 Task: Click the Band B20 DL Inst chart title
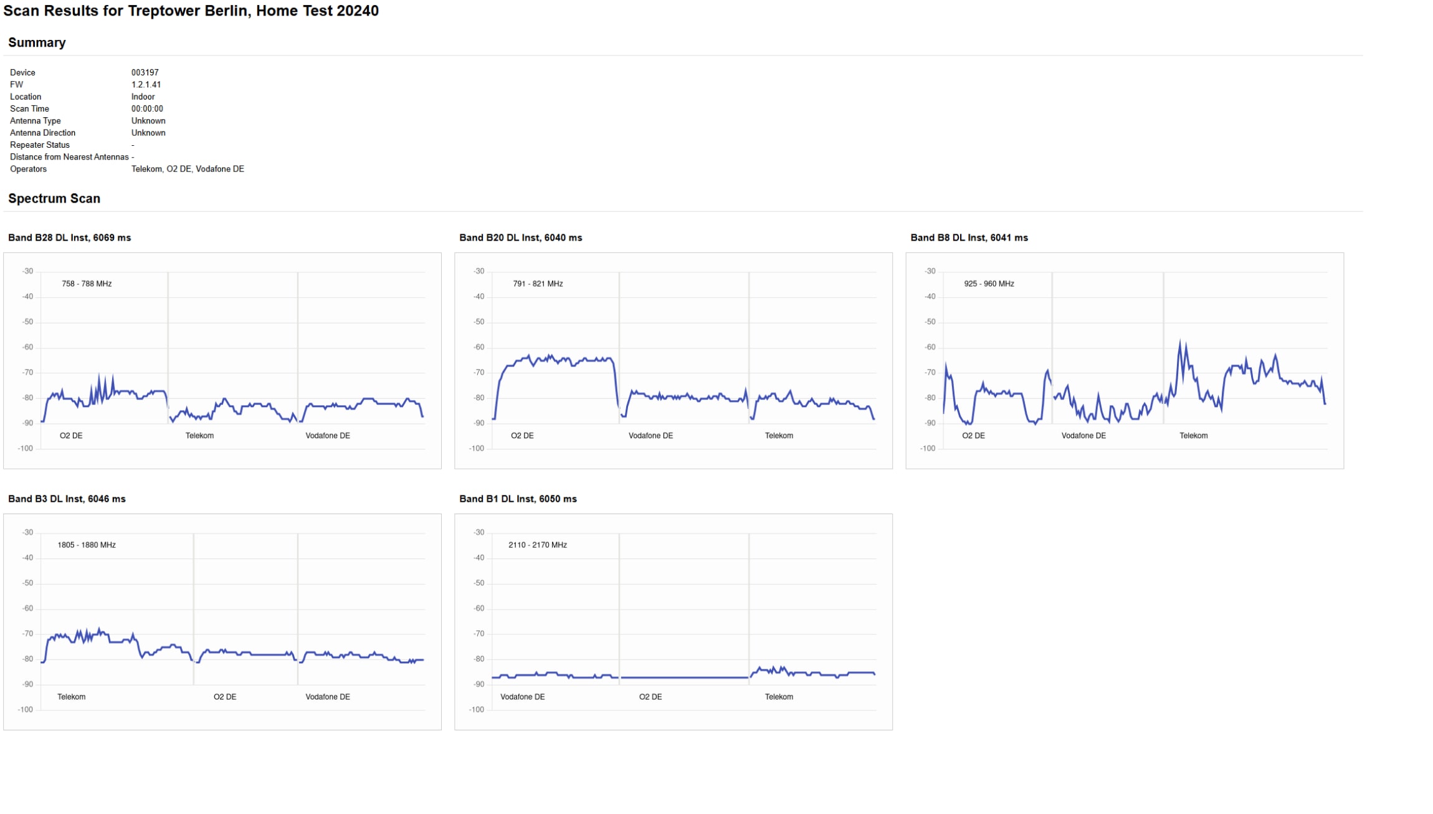point(520,237)
